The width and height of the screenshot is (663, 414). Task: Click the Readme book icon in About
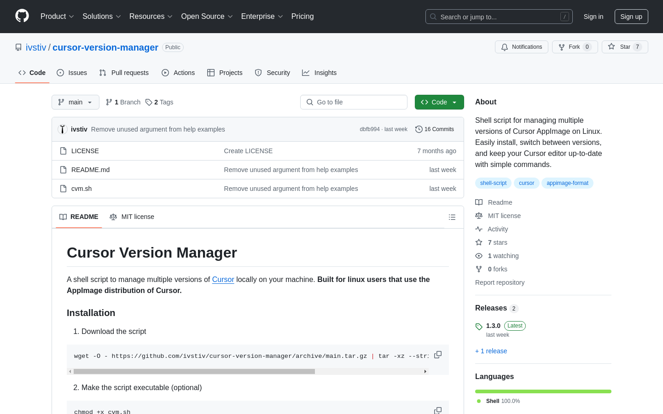tap(479, 202)
